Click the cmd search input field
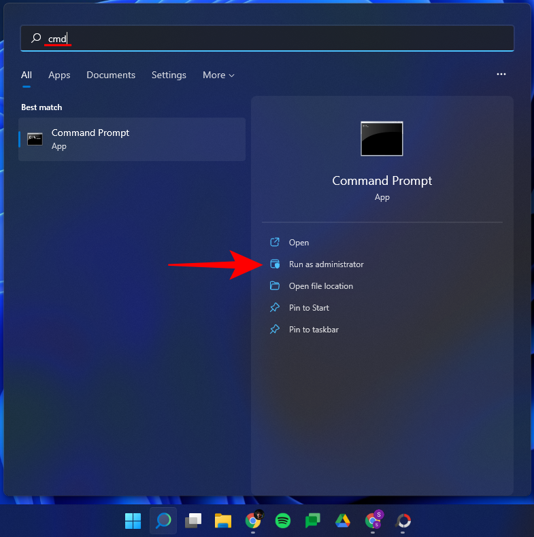 pos(267,38)
